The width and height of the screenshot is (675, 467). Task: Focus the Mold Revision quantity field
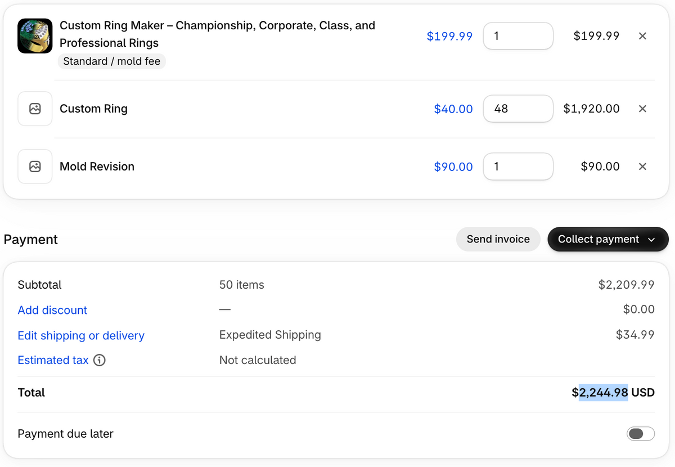coord(518,167)
